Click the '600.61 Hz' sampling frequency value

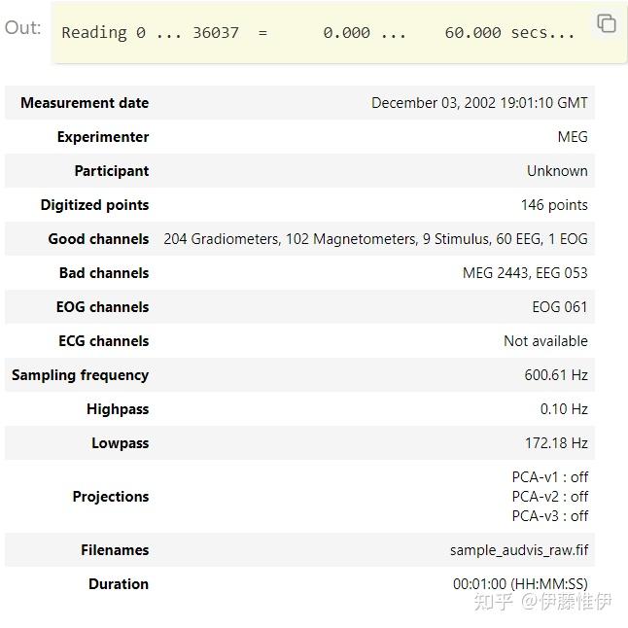(x=556, y=375)
